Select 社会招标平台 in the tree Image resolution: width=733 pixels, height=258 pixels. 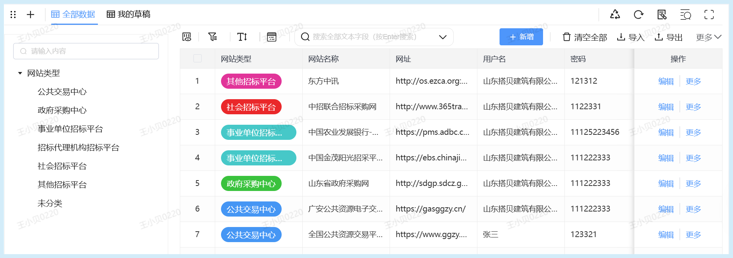(62, 166)
